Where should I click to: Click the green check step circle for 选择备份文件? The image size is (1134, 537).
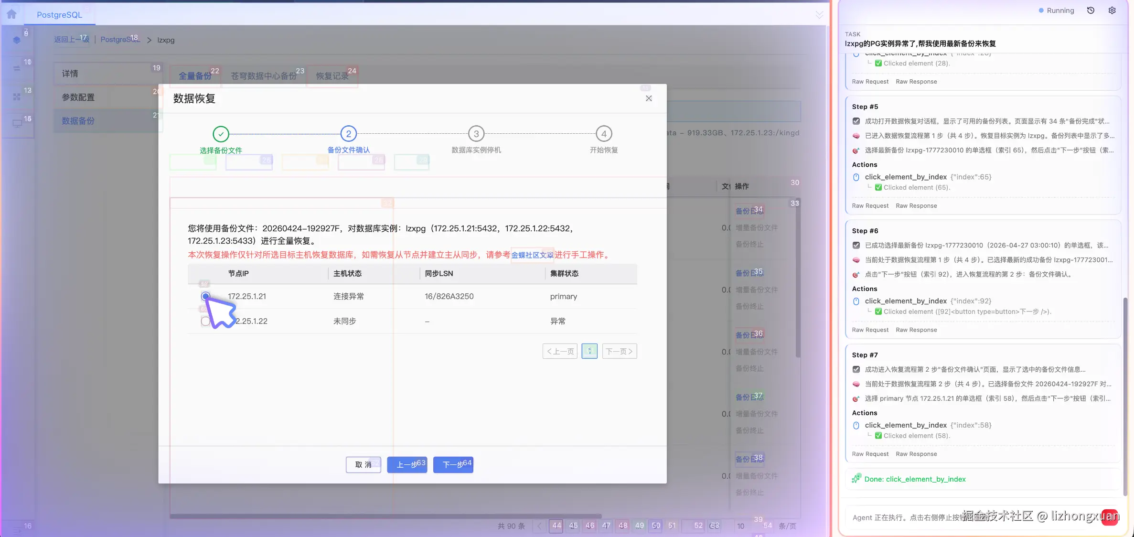(221, 134)
